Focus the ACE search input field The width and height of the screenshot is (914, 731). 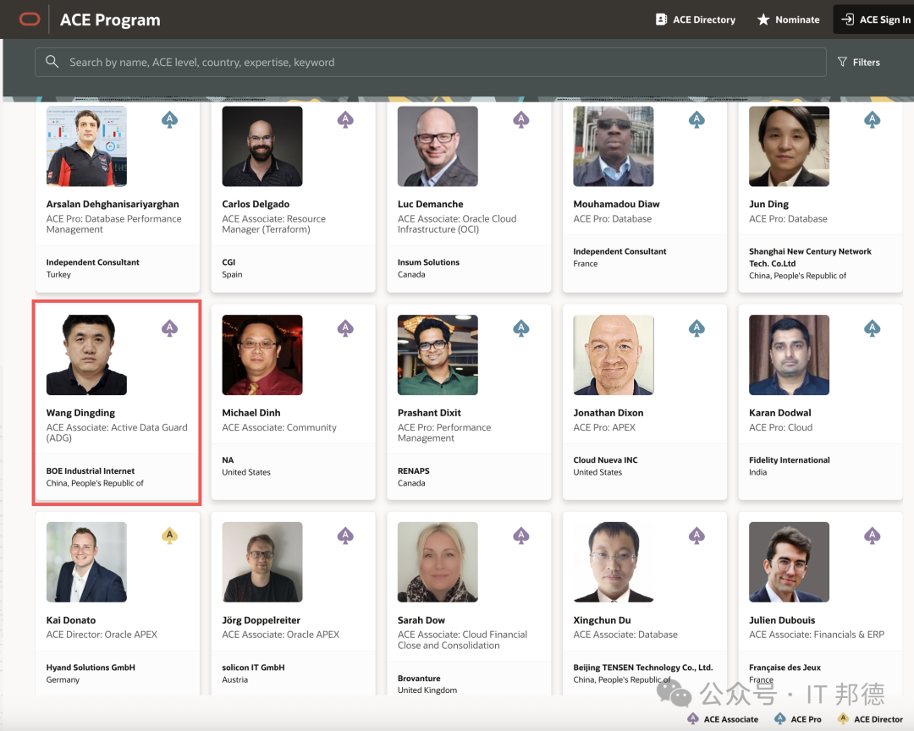pyautogui.click(x=430, y=62)
